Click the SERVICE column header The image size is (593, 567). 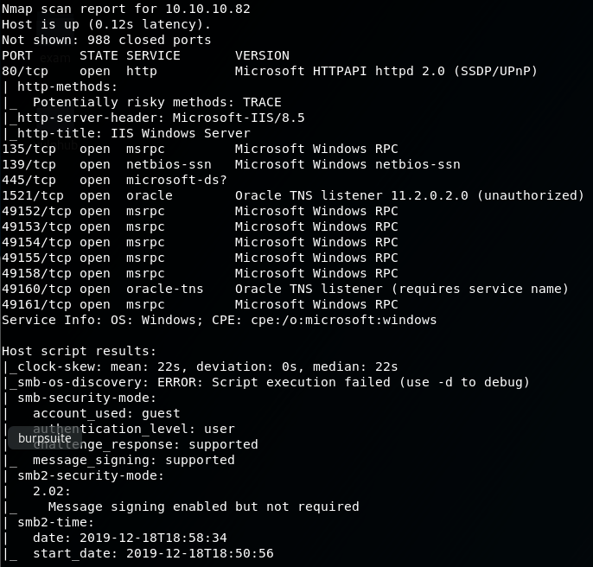point(153,55)
